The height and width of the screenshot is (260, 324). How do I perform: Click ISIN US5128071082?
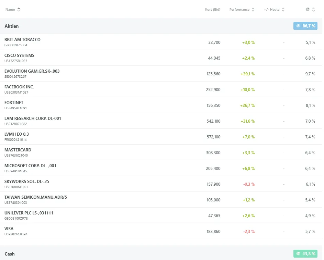pos(16,124)
